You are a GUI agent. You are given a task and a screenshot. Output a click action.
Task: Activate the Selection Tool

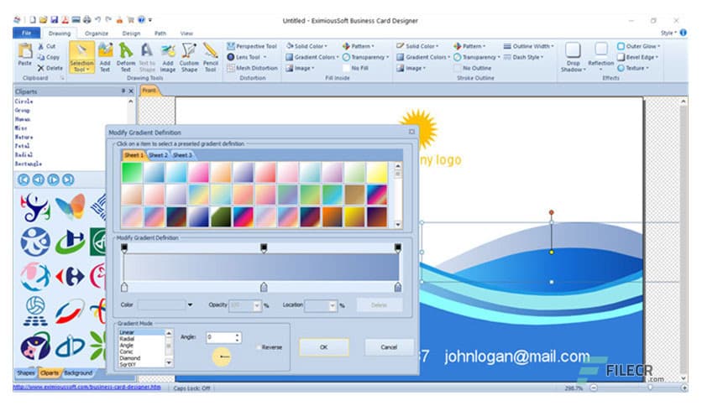tap(82, 57)
